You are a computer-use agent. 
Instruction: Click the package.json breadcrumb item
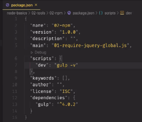pos(83,13)
